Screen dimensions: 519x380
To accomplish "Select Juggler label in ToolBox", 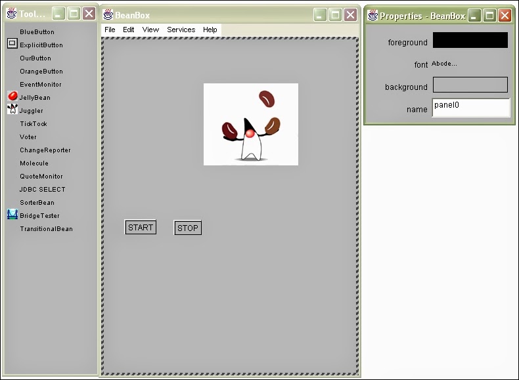I will [x=31, y=111].
